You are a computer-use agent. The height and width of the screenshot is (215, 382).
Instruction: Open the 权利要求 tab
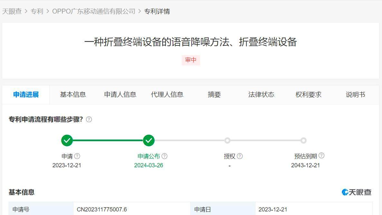[309, 94]
